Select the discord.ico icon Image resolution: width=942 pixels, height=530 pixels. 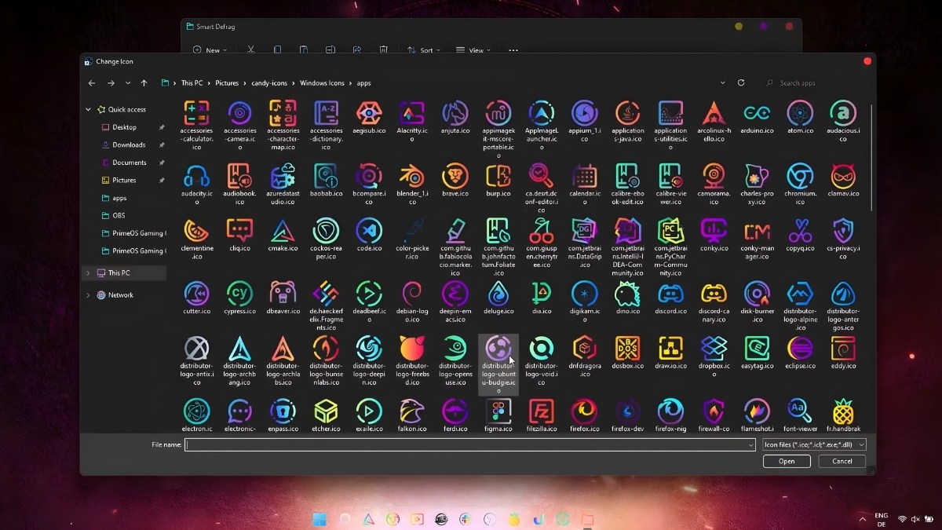pyautogui.click(x=670, y=298)
